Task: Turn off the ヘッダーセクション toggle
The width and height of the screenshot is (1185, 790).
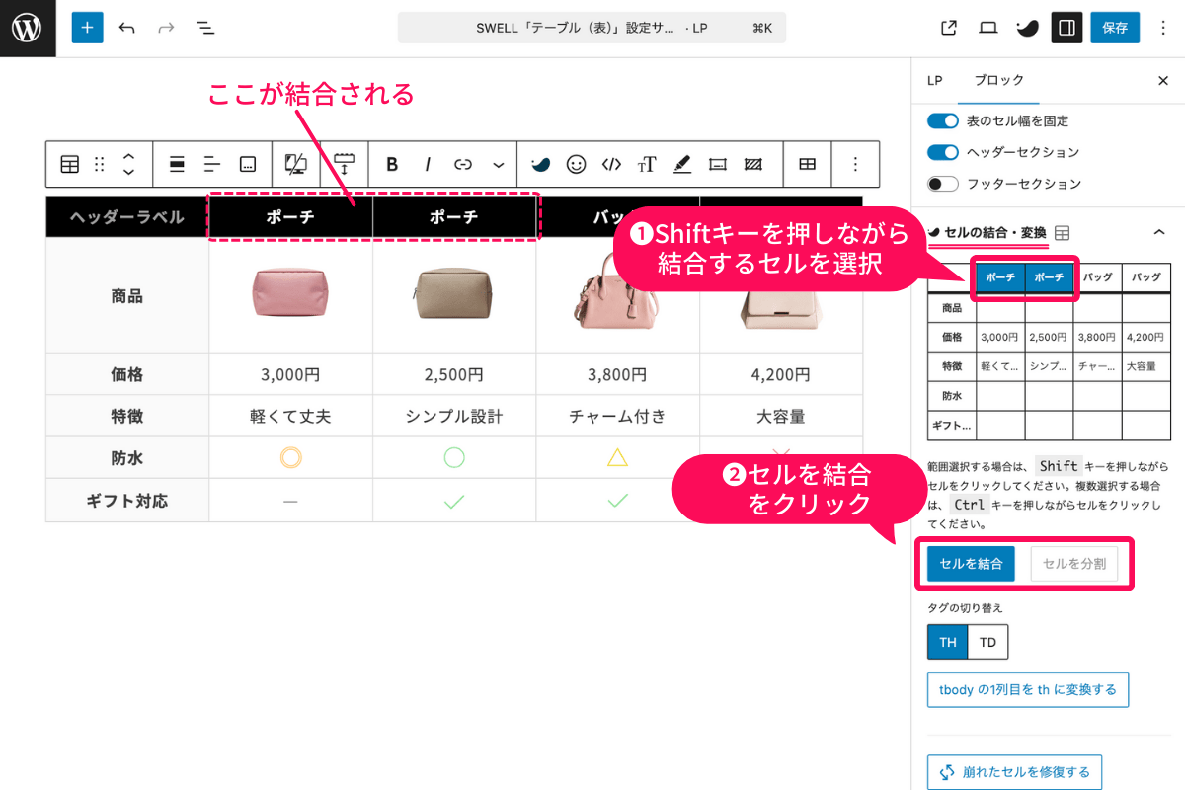Action: (943, 154)
